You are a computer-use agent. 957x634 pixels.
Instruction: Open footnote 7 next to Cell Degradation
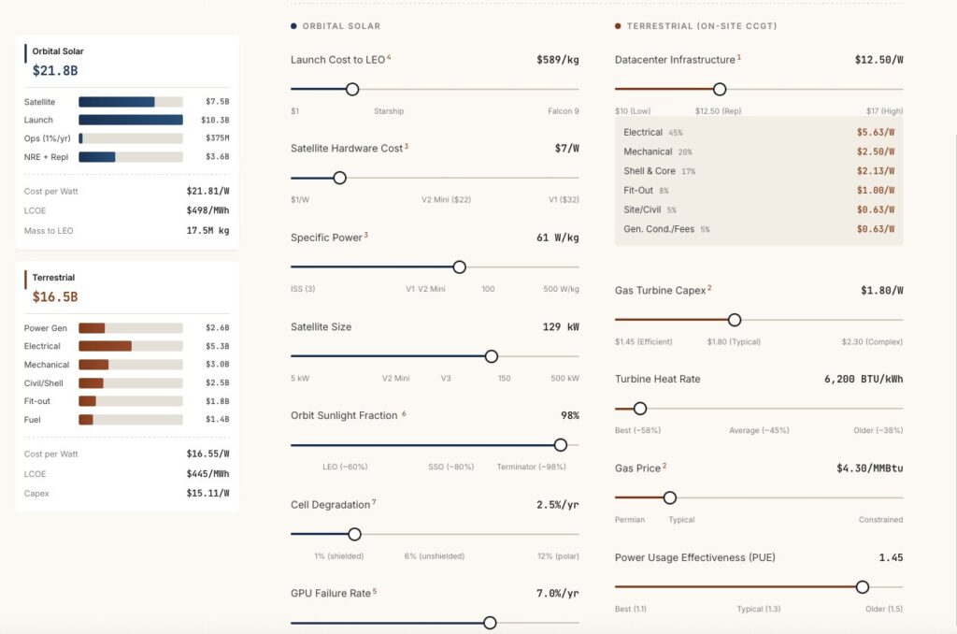coord(374,502)
